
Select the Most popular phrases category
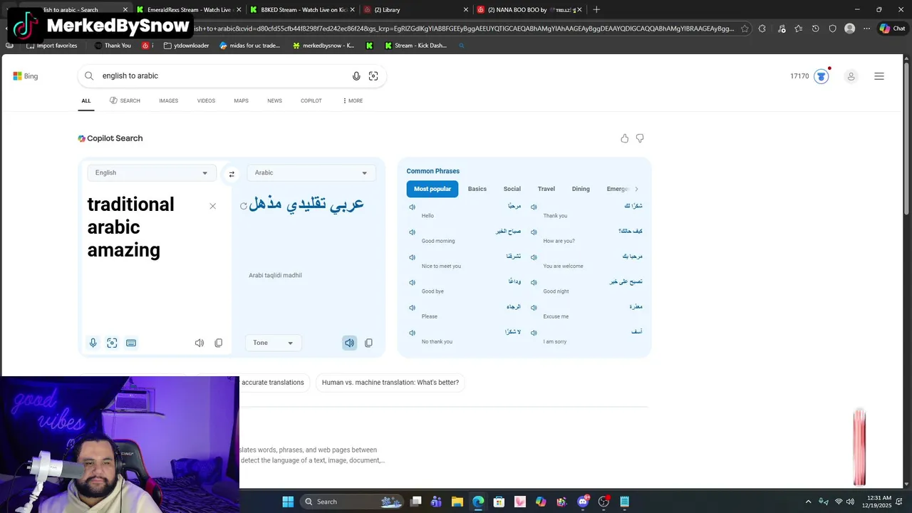(432, 189)
